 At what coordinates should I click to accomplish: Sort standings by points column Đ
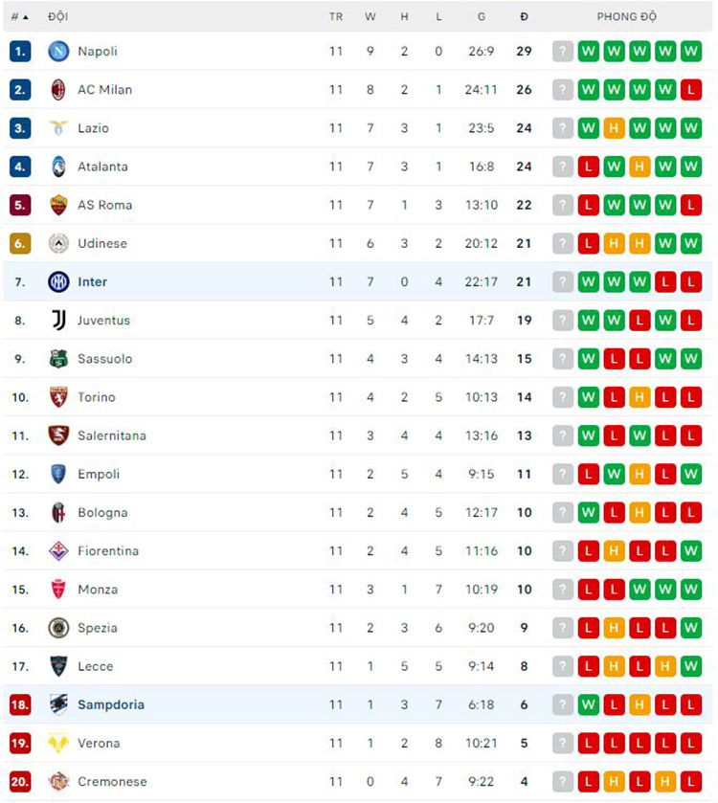pos(524,17)
